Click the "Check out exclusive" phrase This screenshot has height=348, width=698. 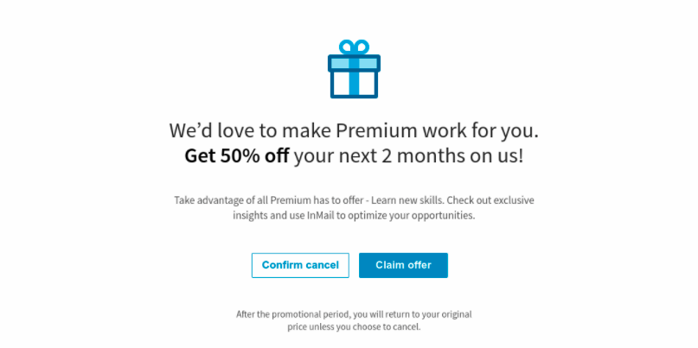point(490,200)
